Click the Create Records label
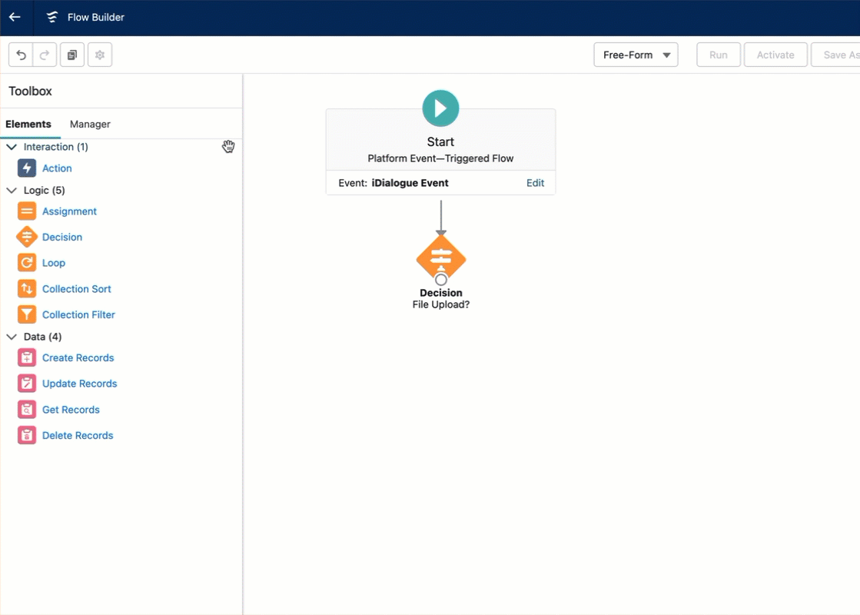The width and height of the screenshot is (860, 615). [x=78, y=357]
